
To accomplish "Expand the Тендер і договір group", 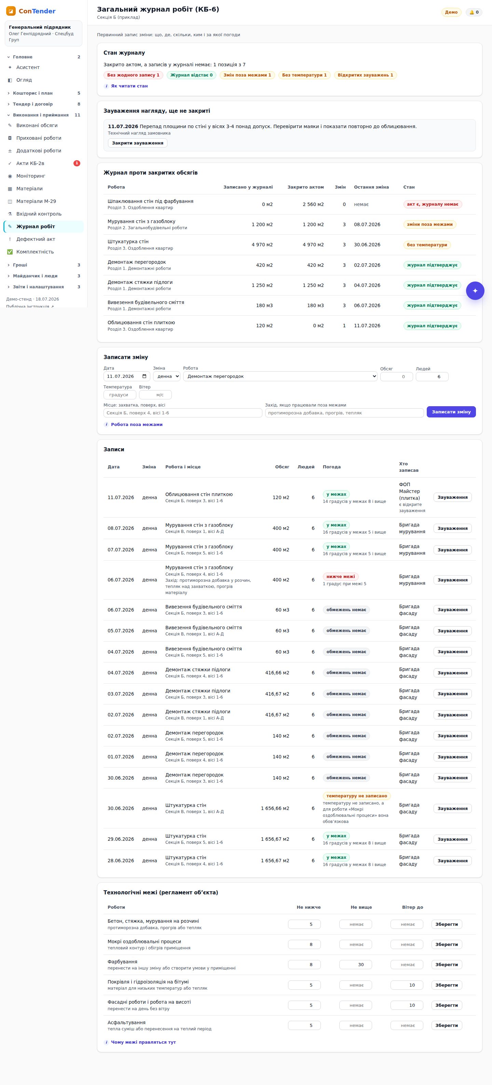I will 44,104.
